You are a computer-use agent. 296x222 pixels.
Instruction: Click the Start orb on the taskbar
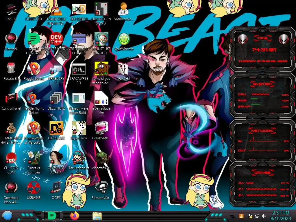pos(7,216)
